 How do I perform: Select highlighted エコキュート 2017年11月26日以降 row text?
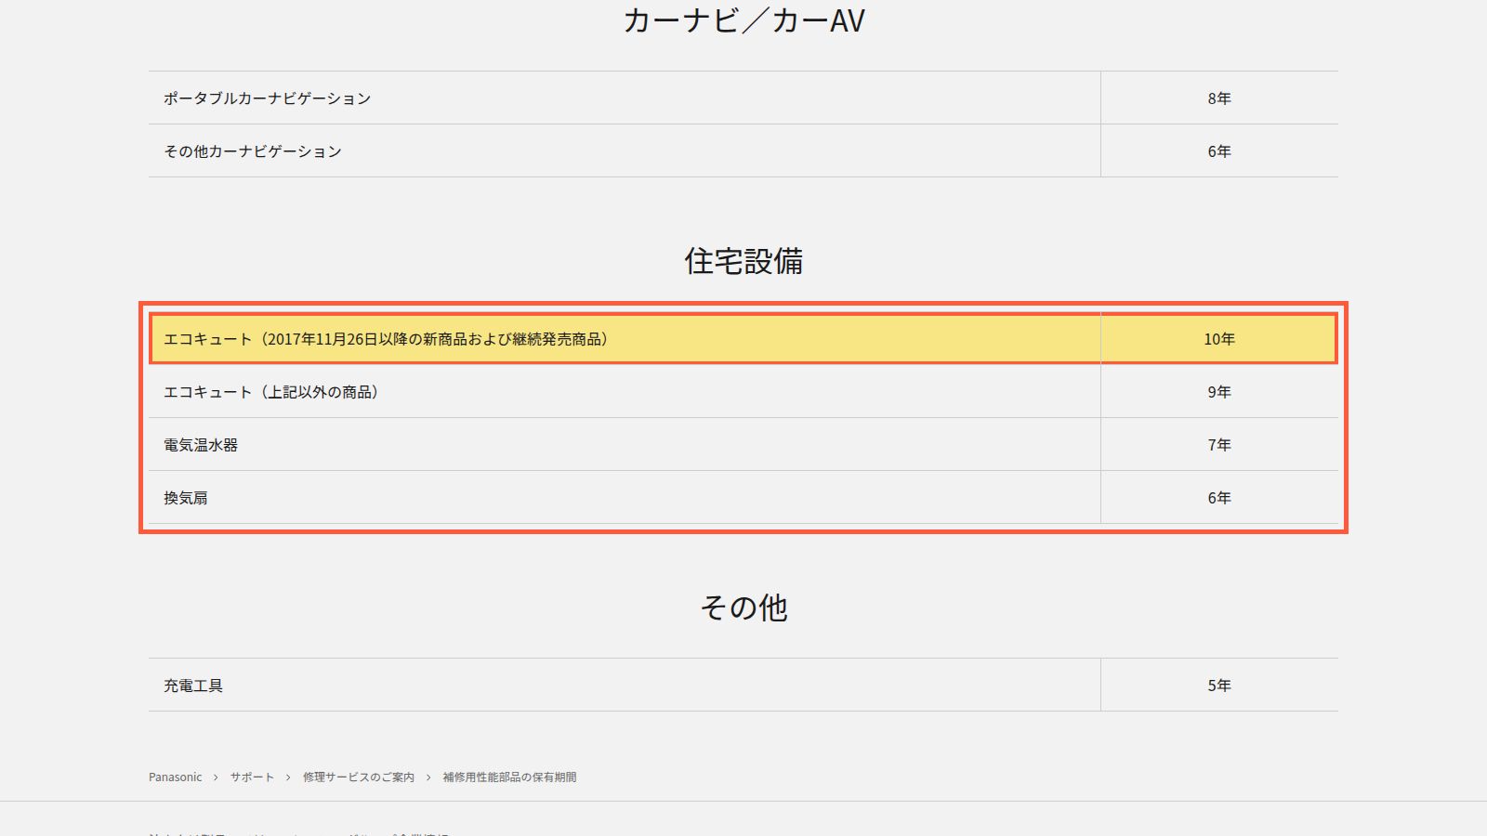click(x=386, y=339)
